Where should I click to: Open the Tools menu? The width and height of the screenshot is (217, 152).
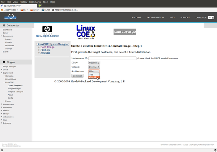click(x=46, y=2)
